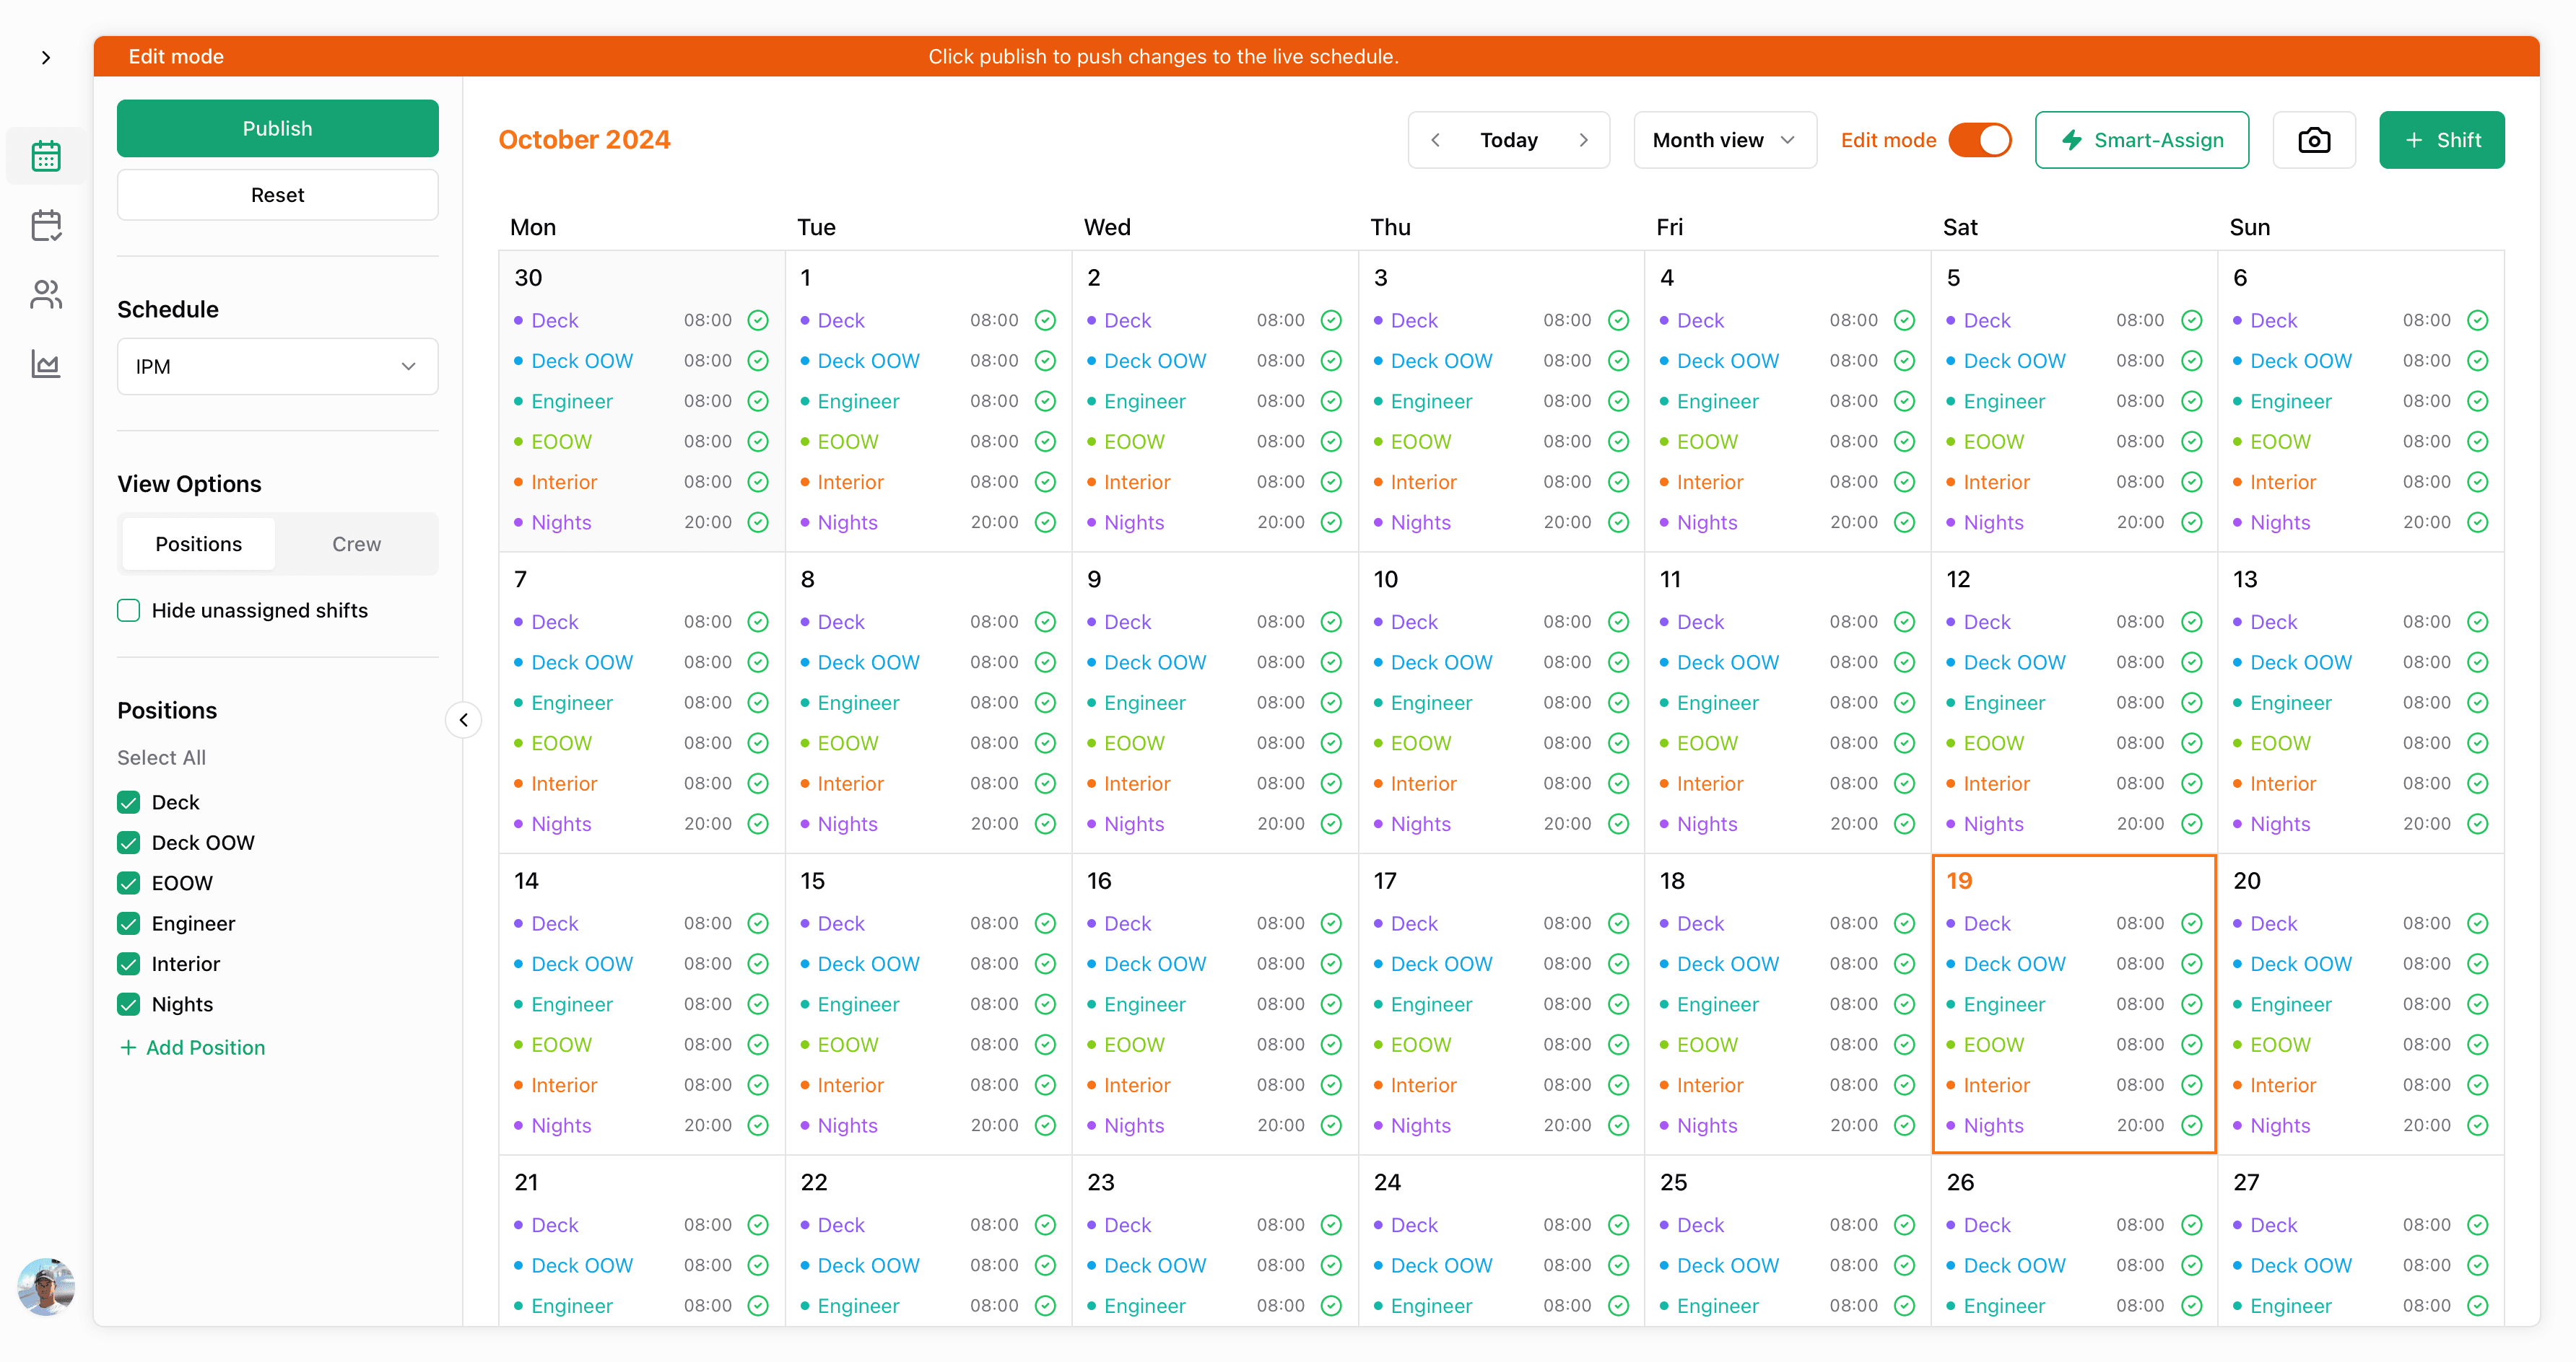This screenshot has width=2576, height=1362.
Task: Click check icon for Deck OOW on Oct 16
Action: tap(1331, 965)
